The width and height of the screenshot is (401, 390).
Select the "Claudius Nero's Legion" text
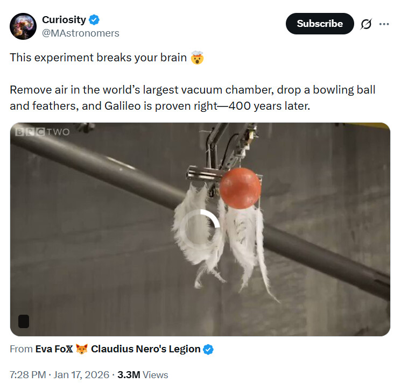pos(145,349)
